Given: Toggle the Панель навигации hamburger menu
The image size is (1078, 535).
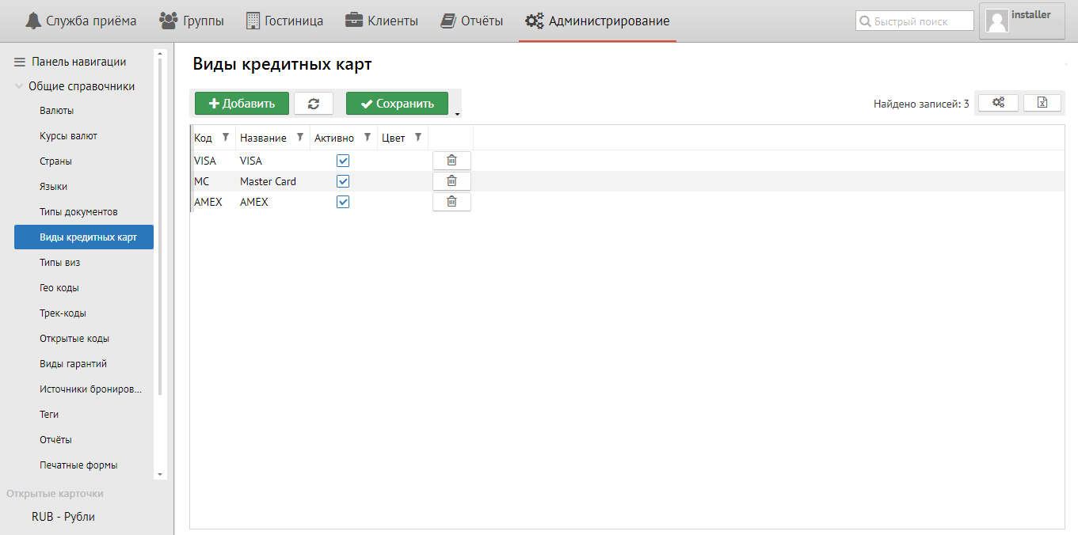Looking at the screenshot, I should 20,62.
